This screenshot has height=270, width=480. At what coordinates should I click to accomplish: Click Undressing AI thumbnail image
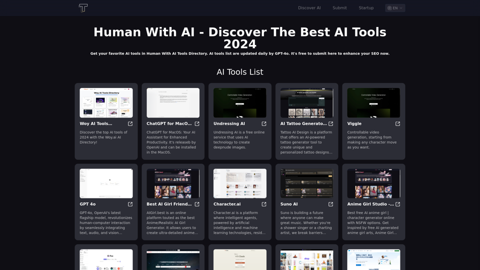point(239,103)
